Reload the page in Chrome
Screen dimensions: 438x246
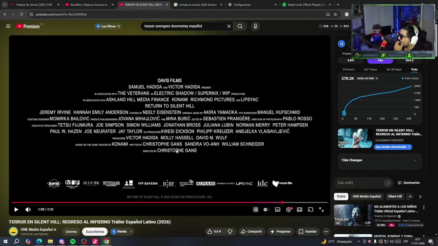pos(21,14)
